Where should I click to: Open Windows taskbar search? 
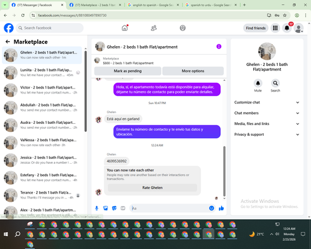17,234
